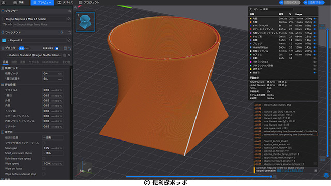This screenshot has width=331, height=186.
Task: Toggle オーバーハング visibility in legend
Action: click(x=315, y=26)
